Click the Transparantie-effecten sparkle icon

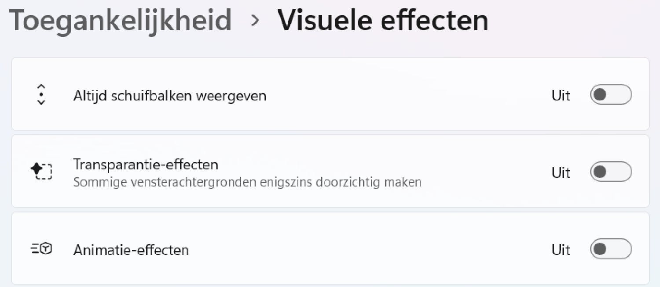41,171
